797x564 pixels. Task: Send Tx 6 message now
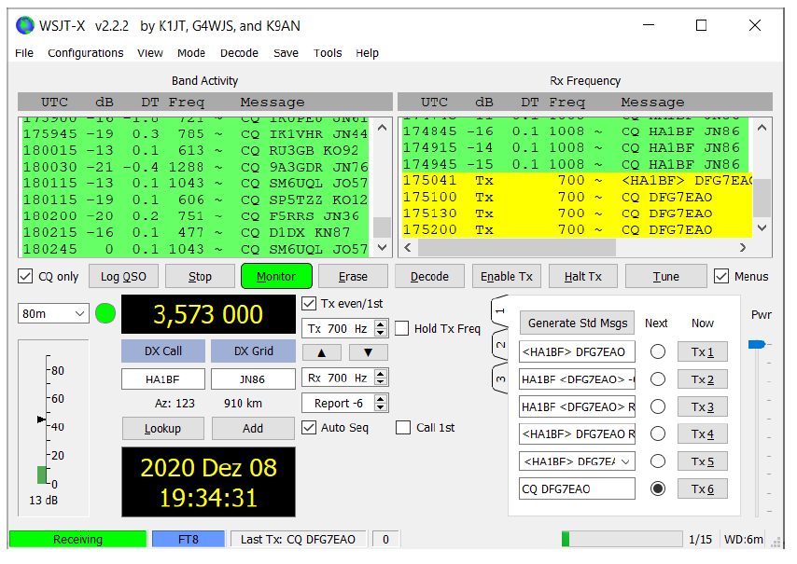pyautogui.click(x=703, y=488)
